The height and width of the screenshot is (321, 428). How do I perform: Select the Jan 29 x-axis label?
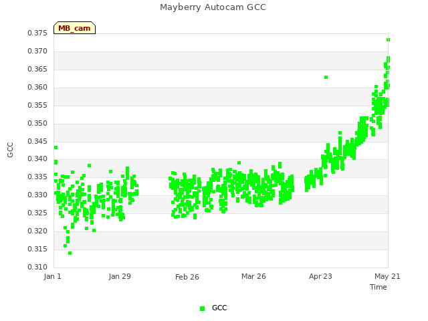click(120, 276)
